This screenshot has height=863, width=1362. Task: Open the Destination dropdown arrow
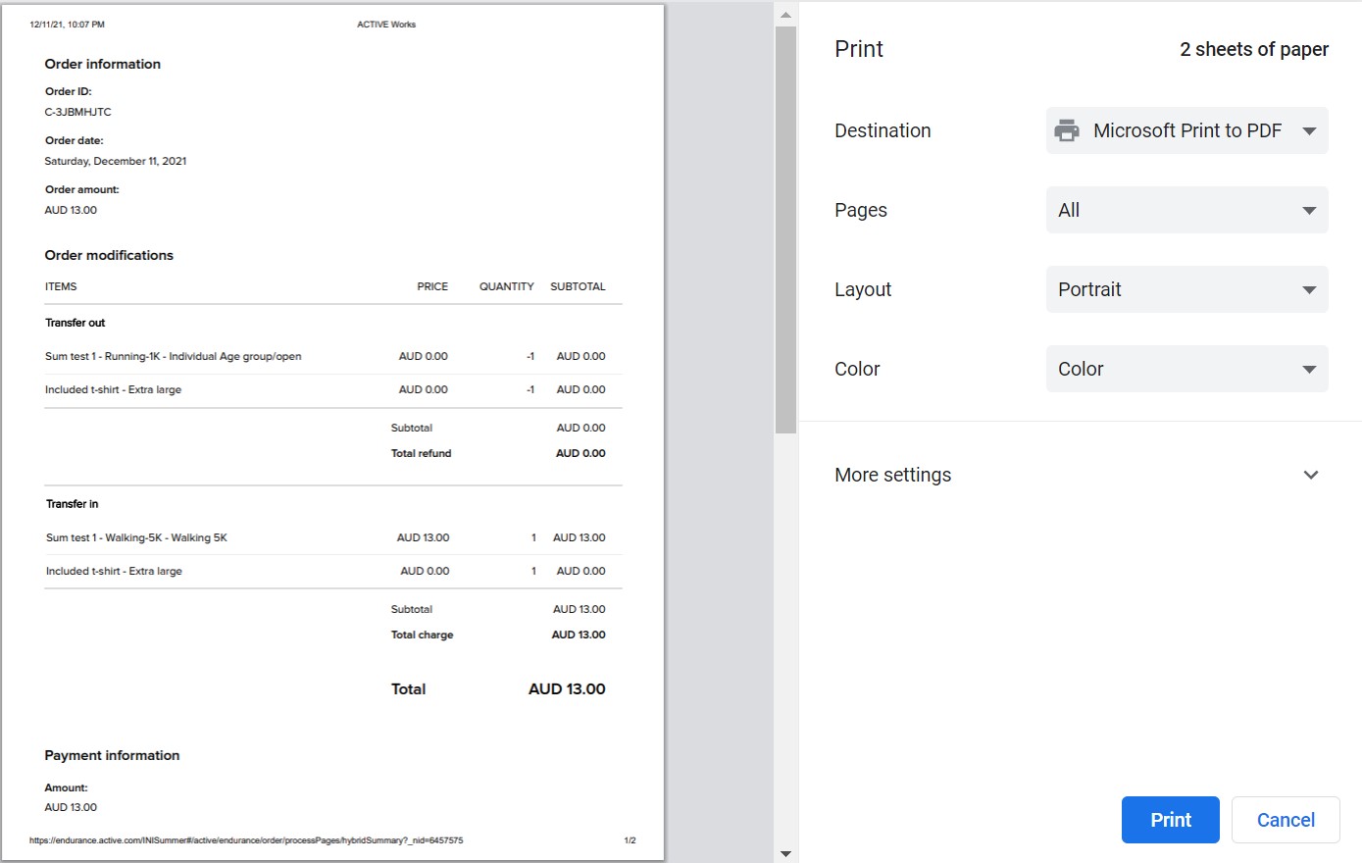point(1309,130)
